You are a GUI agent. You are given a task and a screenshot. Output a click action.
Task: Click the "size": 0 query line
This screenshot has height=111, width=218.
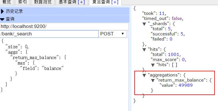pyautogui.click(x=17, y=47)
